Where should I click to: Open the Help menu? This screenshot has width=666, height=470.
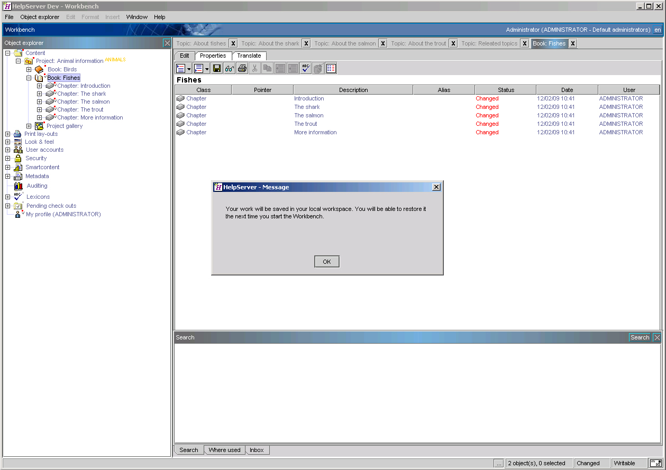coord(160,17)
